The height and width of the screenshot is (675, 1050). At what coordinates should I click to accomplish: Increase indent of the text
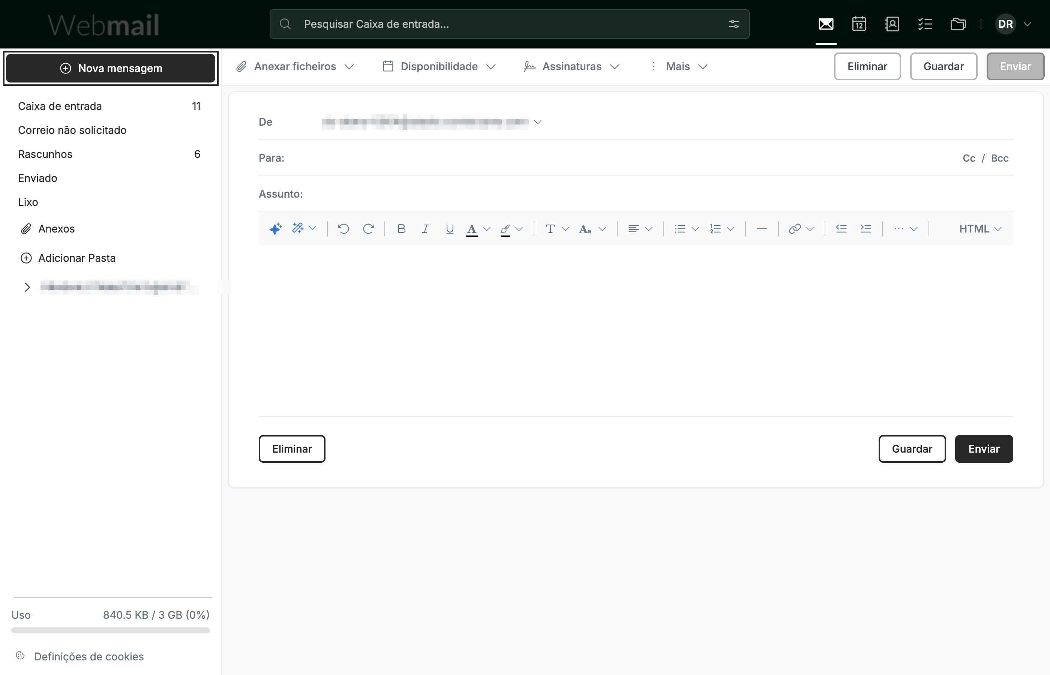865,228
